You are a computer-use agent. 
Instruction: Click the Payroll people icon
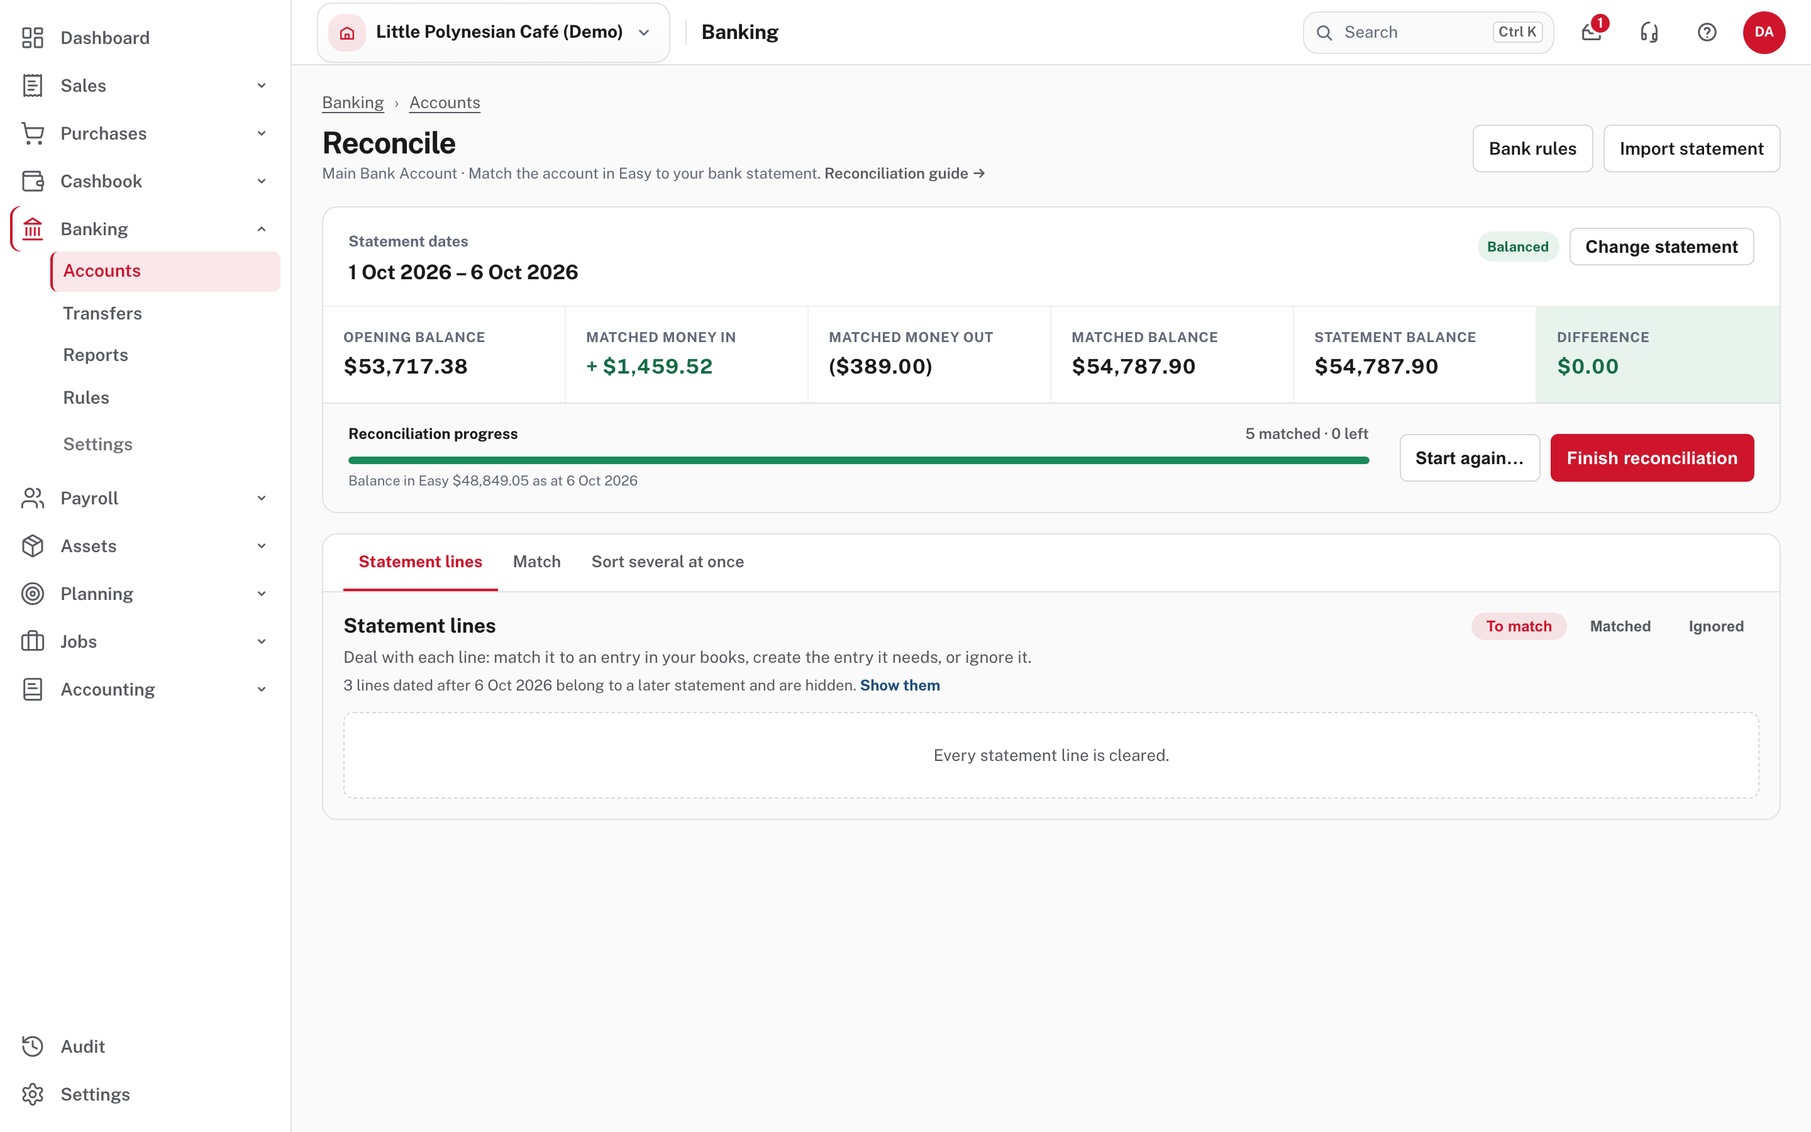(x=32, y=498)
